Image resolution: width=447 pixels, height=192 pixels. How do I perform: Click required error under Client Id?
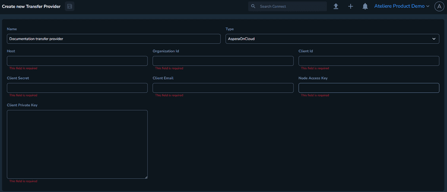[x=315, y=68]
